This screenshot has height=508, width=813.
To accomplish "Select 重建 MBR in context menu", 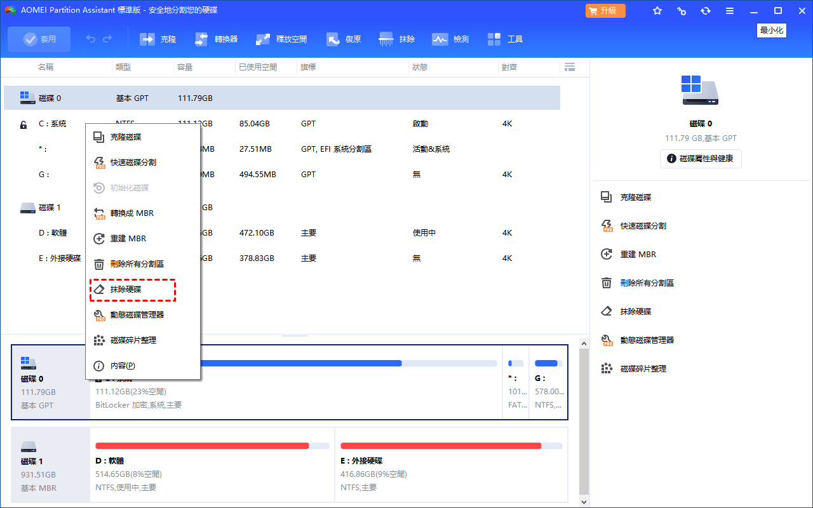I will (x=143, y=239).
